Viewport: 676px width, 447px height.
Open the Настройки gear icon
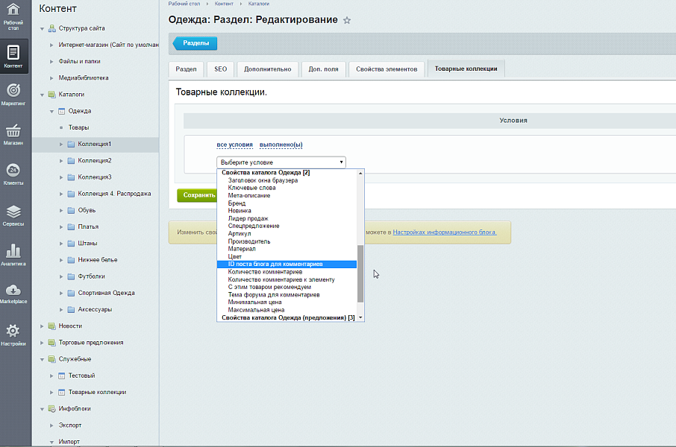pos(13,334)
